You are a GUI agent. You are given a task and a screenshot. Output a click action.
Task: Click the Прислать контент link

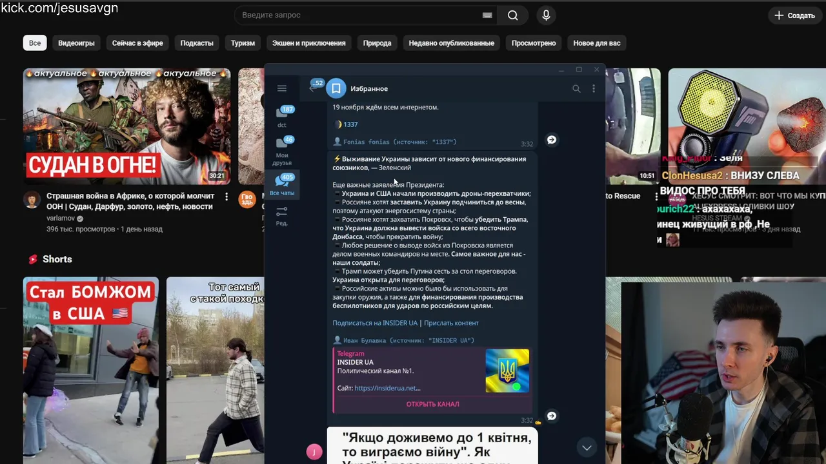[x=451, y=323]
